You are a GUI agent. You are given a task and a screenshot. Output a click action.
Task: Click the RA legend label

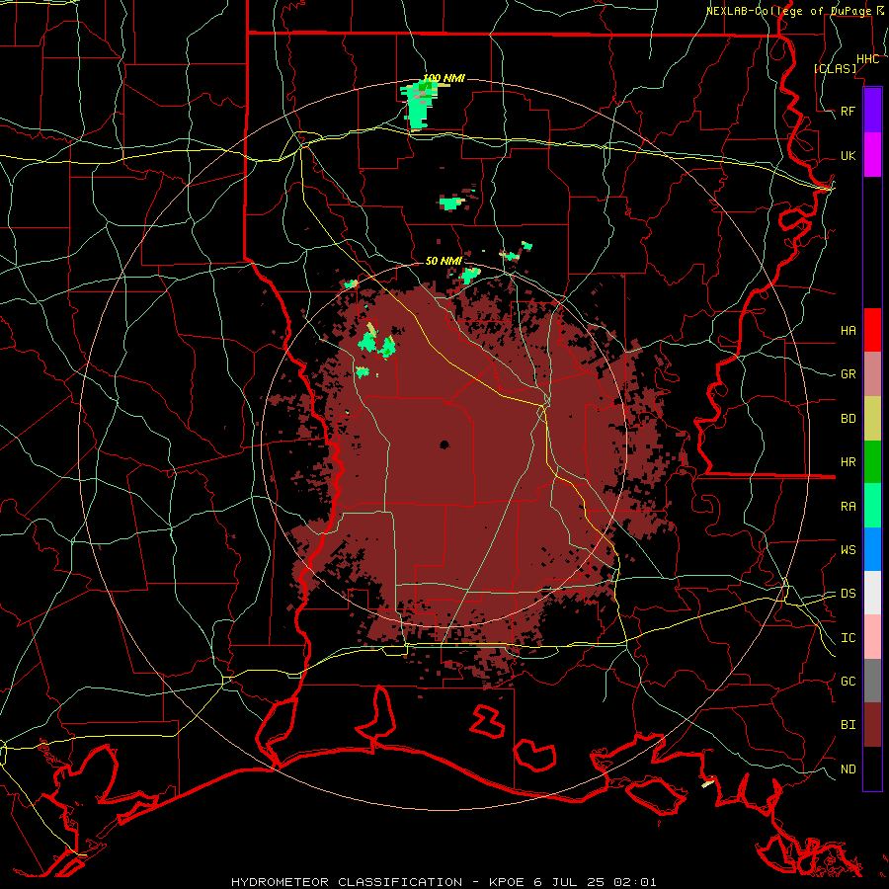coord(849,507)
